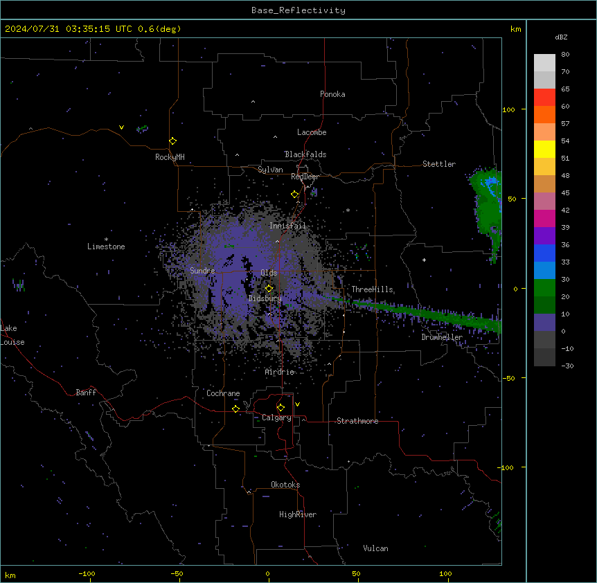
Task: Click the yellow diamond marker above Calgary label
Action: pos(280,408)
